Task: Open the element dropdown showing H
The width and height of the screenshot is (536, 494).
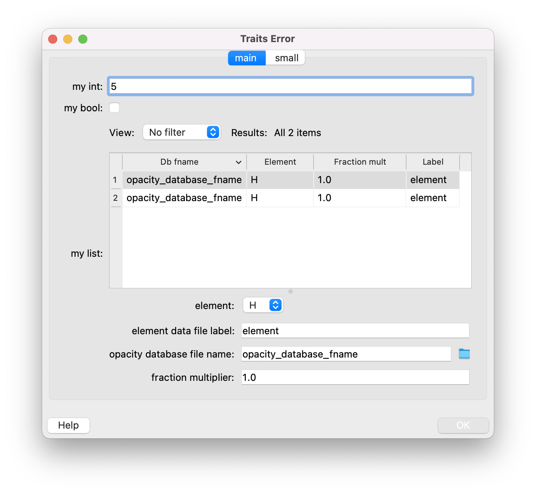Action: (x=263, y=305)
